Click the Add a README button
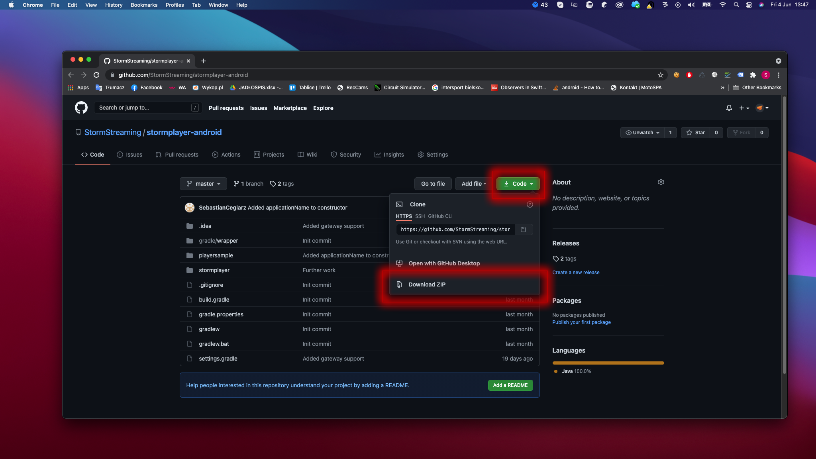Image resolution: width=816 pixels, height=459 pixels. click(510, 385)
